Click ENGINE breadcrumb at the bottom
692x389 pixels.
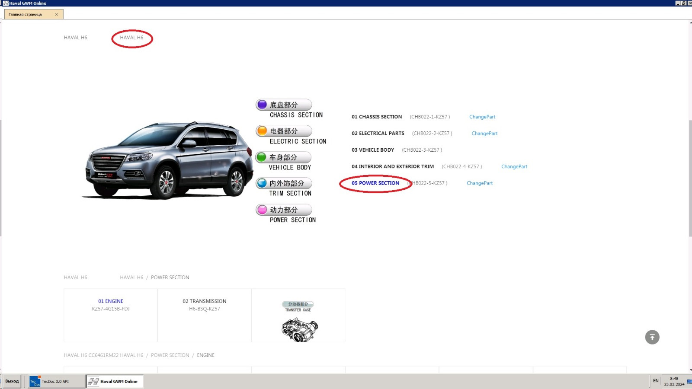pyautogui.click(x=206, y=355)
